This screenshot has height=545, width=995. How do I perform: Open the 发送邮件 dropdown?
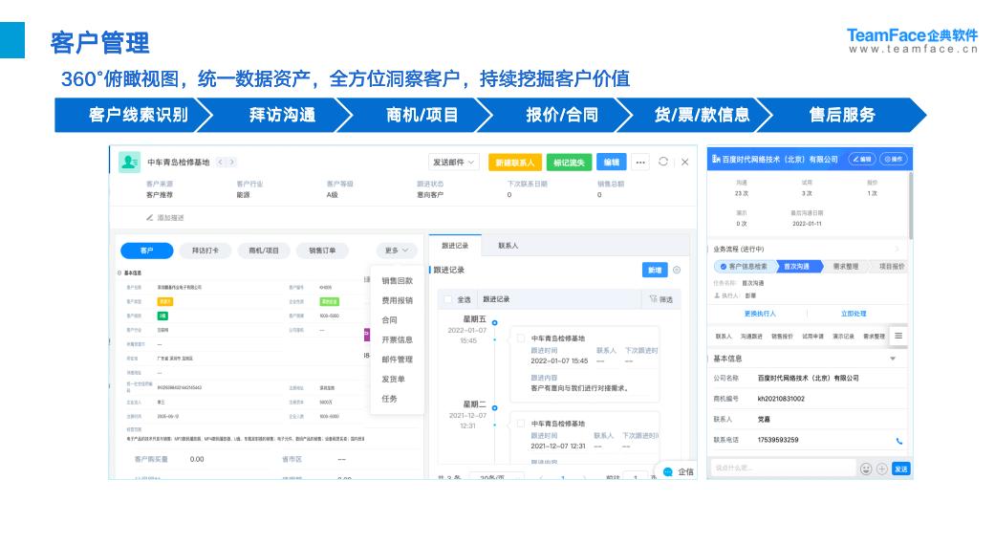tap(454, 163)
